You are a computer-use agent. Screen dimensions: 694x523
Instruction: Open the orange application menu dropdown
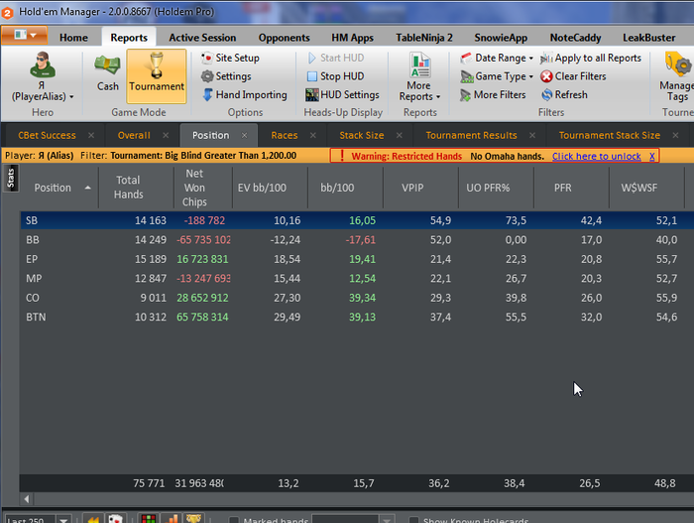pos(25,36)
